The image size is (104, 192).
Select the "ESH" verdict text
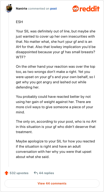pyautogui.click(x=19, y=22)
